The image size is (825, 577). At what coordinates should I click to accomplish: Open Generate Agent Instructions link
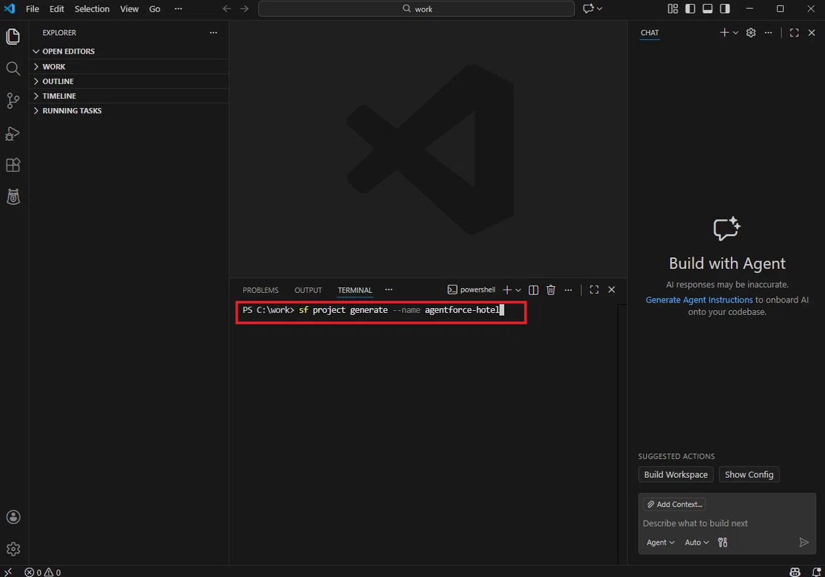699,300
